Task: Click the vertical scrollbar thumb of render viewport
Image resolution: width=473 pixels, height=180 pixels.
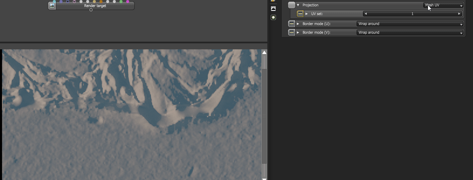Action: click(264, 116)
